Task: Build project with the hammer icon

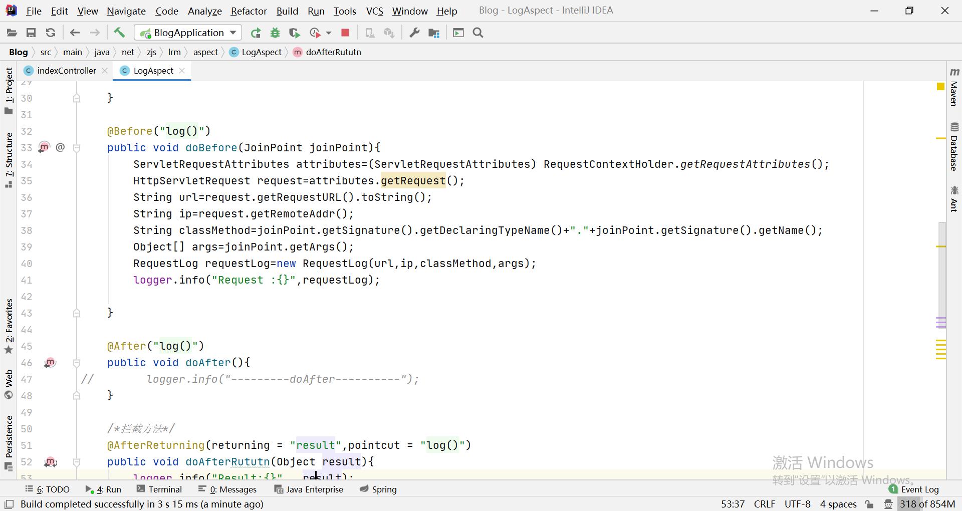Action: pyautogui.click(x=119, y=33)
